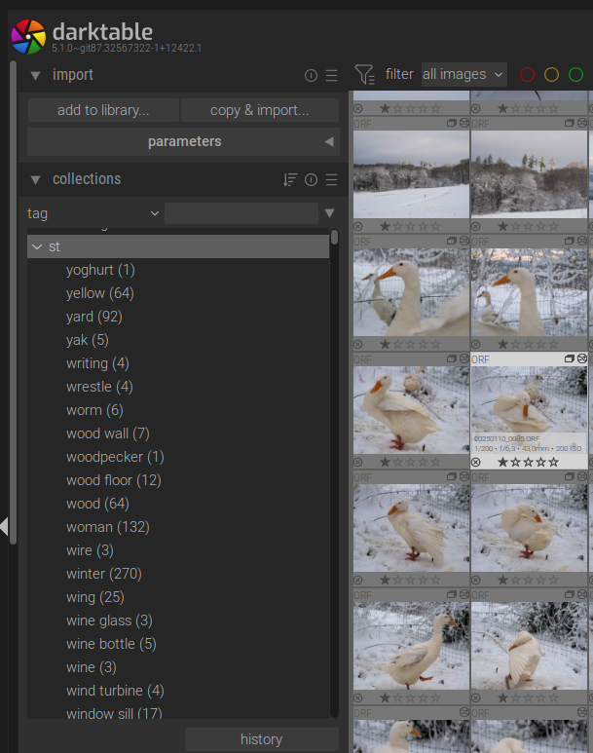Select the open snowy field landscape thumbnail

[412, 173]
